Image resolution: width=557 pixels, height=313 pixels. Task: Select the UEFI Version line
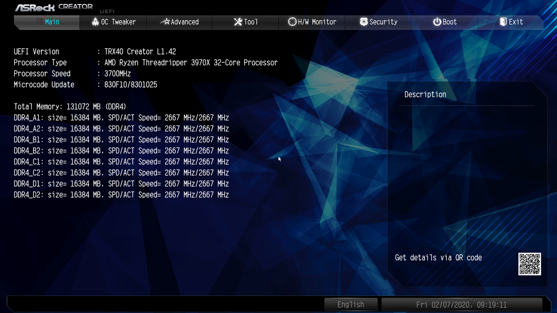point(95,51)
